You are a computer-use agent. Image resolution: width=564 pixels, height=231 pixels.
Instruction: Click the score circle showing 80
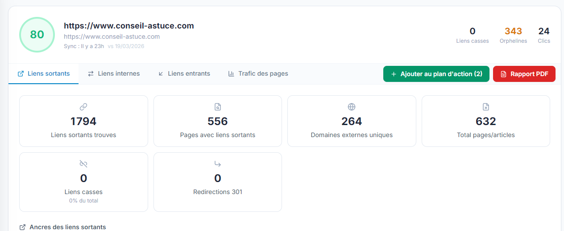37,35
